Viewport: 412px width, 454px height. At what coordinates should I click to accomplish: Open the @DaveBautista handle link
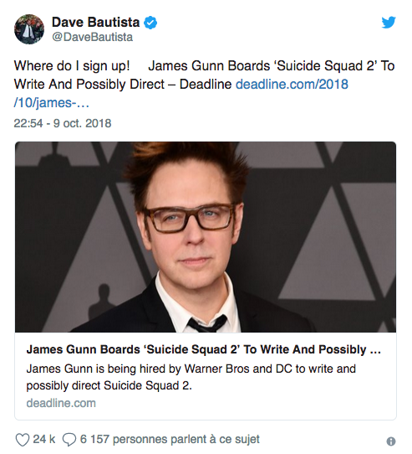point(92,37)
